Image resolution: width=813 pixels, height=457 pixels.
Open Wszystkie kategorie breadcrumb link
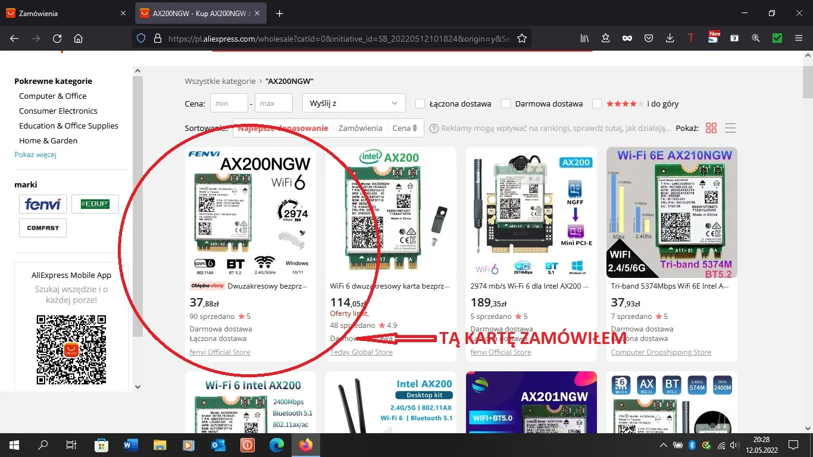coord(220,81)
